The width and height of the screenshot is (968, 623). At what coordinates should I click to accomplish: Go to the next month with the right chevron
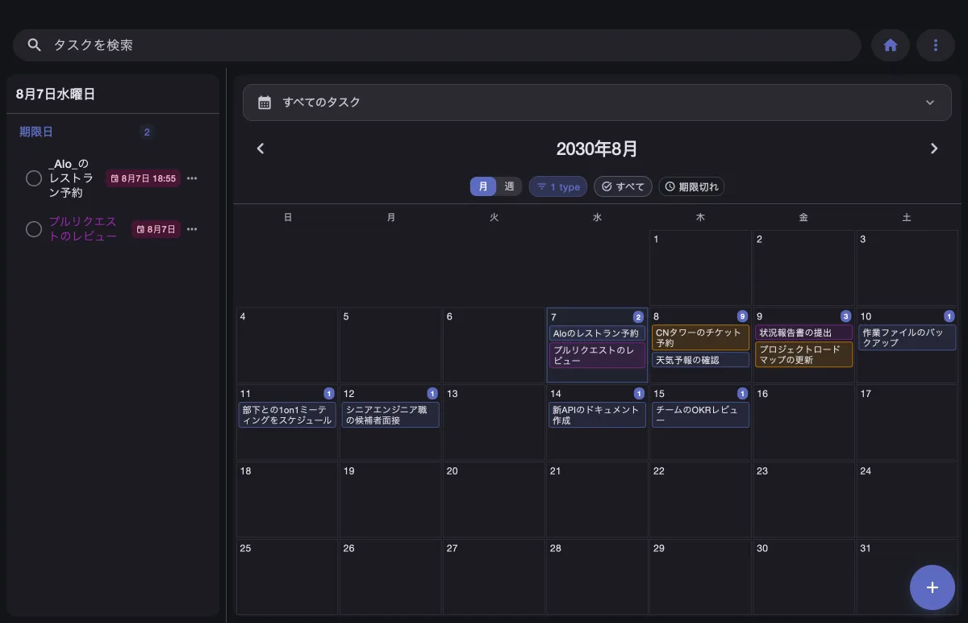pyautogui.click(x=934, y=148)
